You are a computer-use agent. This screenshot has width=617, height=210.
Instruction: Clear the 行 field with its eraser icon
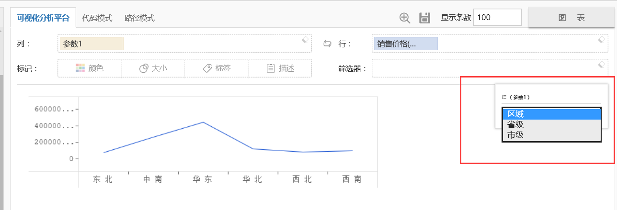[602, 40]
